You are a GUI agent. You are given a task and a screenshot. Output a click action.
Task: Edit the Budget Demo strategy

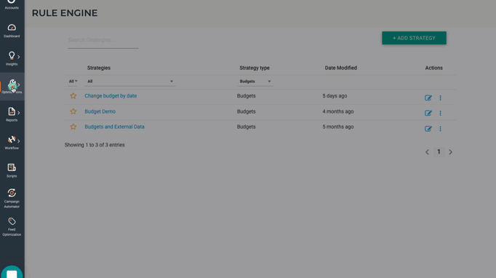(x=428, y=113)
